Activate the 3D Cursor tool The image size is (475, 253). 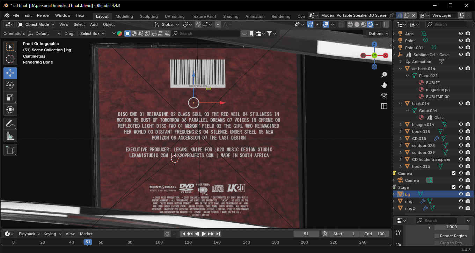[x=10, y=59]
